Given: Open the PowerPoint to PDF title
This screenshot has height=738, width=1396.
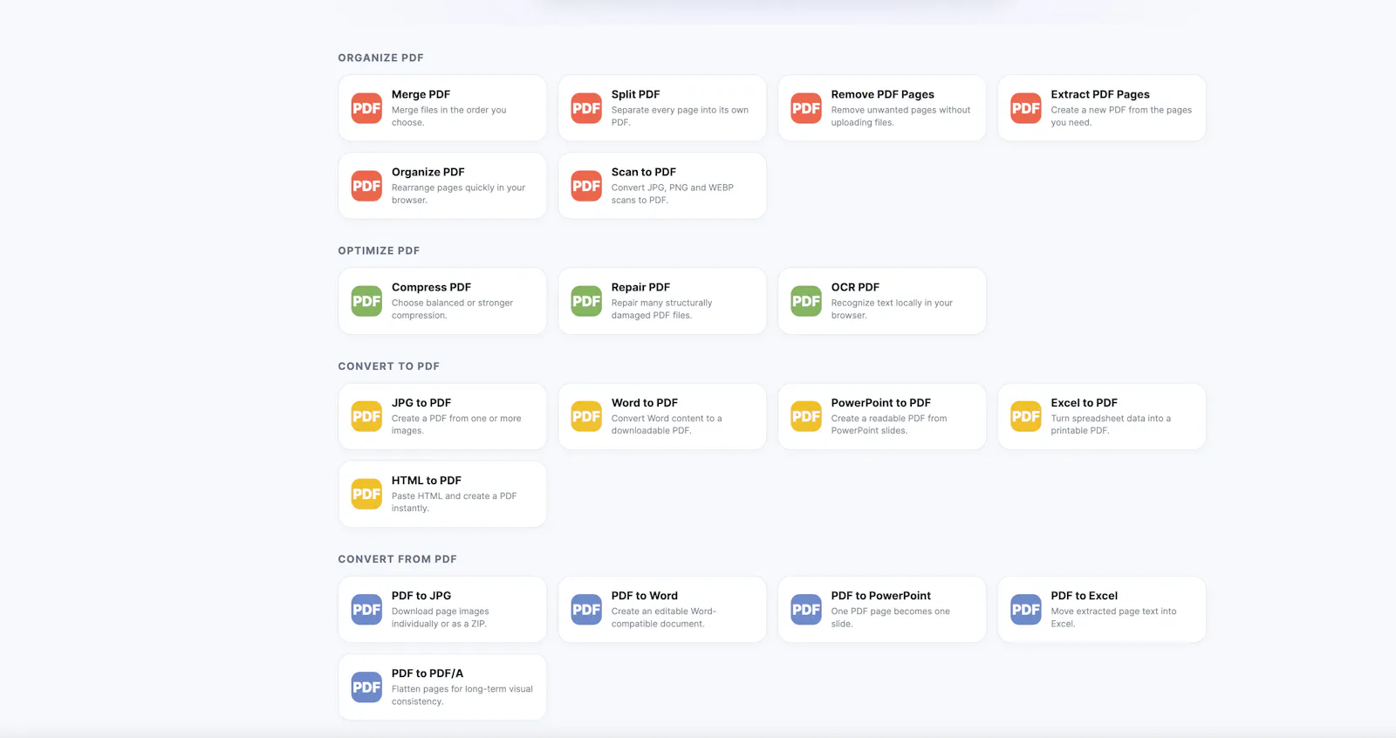Looking at the screenshot, I should tap(880, 403).
